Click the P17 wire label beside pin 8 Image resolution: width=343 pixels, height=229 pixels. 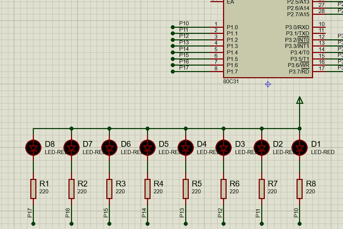184,68
